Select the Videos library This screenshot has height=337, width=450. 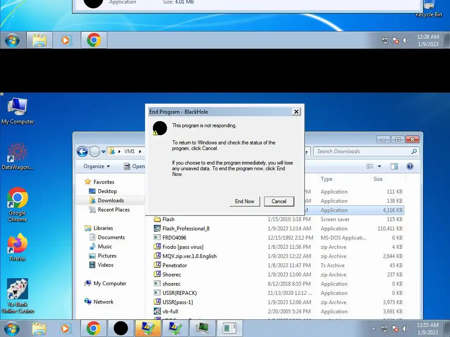(102, 265)
